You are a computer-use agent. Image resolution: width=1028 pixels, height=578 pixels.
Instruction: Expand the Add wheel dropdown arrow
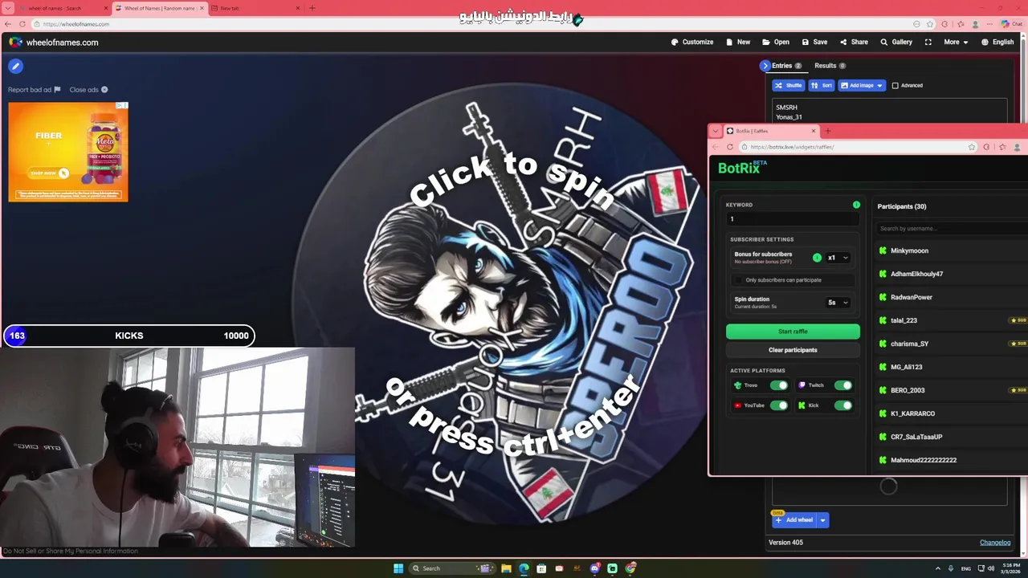point(822,520)
